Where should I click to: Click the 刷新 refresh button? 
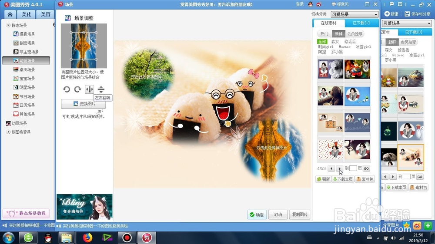[x=324, y=179]
